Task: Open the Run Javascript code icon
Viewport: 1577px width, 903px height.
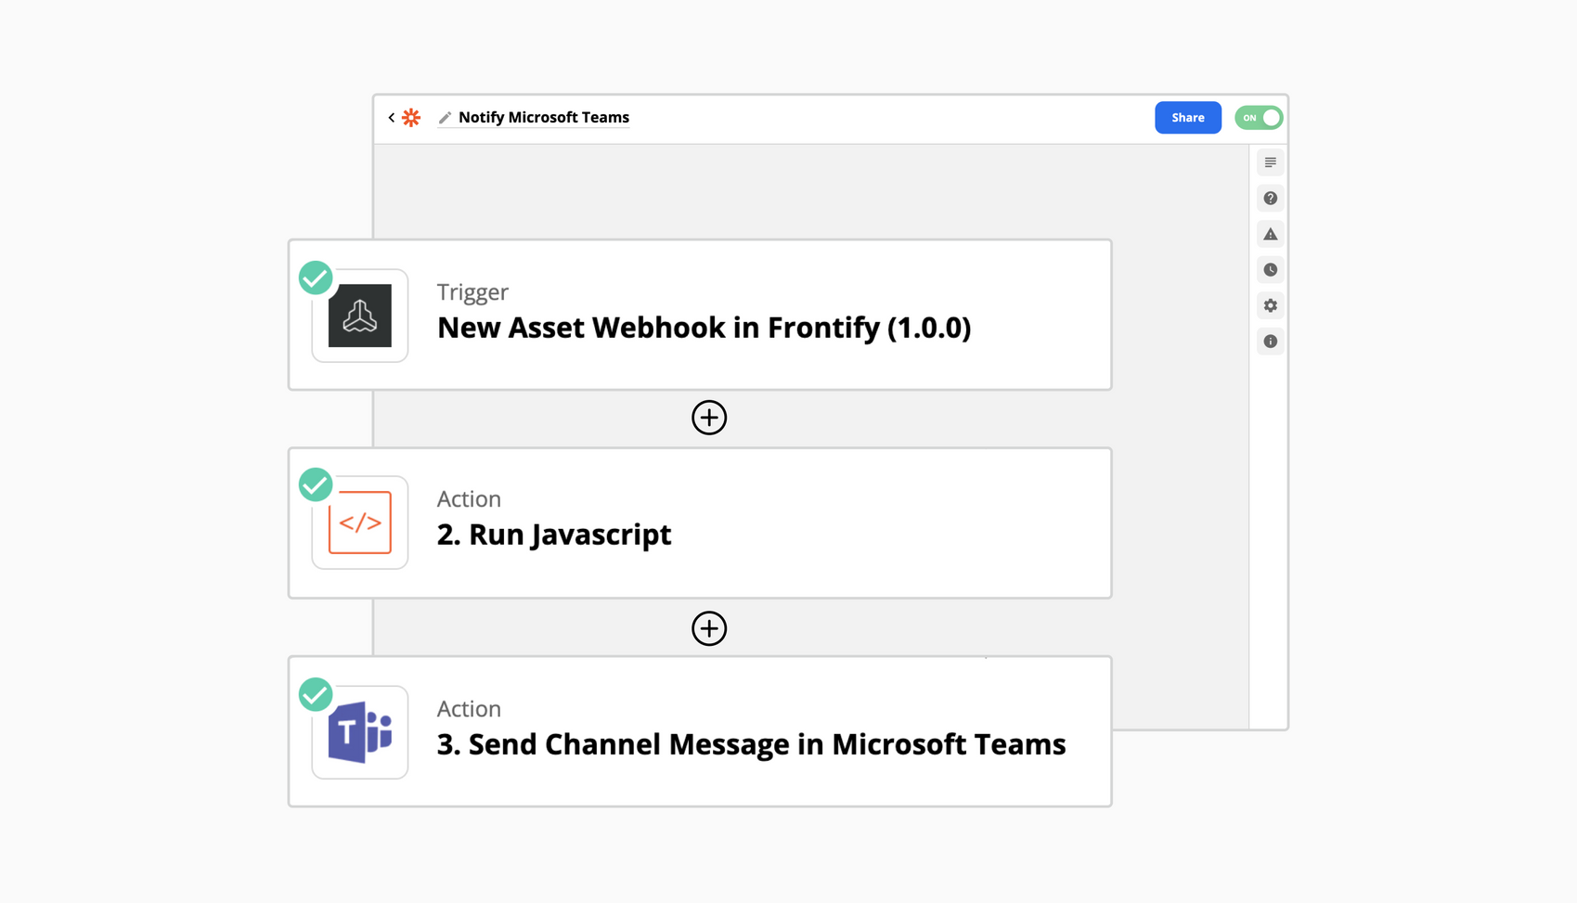Action: (x=360, y=522)
